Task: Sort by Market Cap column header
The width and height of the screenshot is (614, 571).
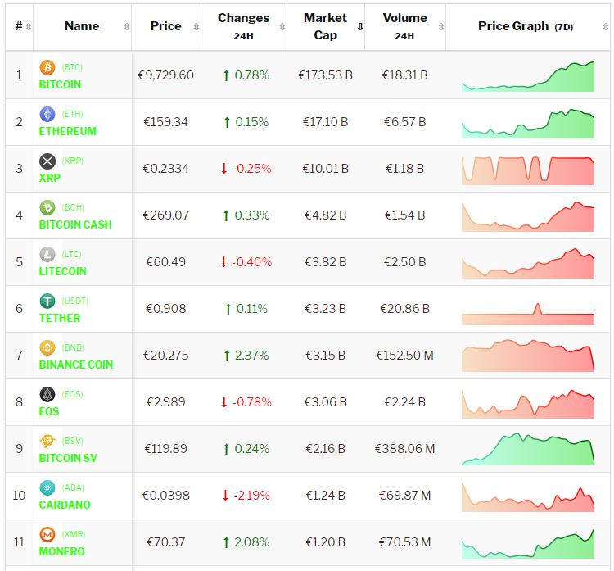Action: [325, 26]
